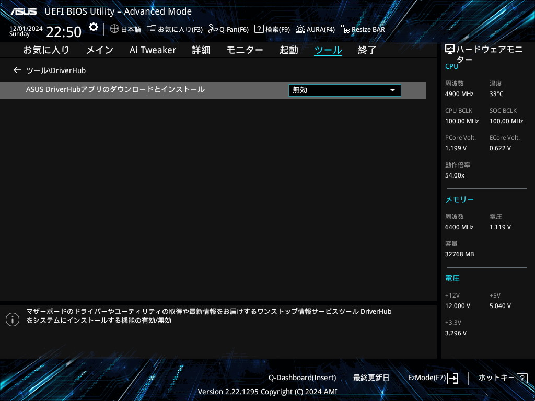Click 日本語 language button
The width and height of the screenshot is (535, 401).
click(131, 29)
